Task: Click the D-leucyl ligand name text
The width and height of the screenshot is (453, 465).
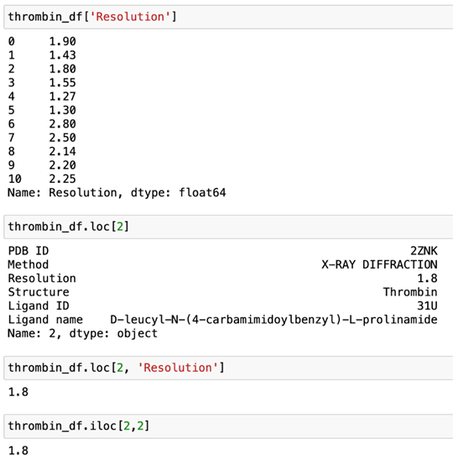Action: [x=273, y=320]
